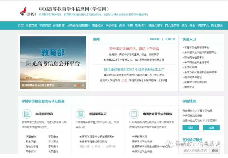Open 更多新闻 link
228x158 pixels.
154,39
